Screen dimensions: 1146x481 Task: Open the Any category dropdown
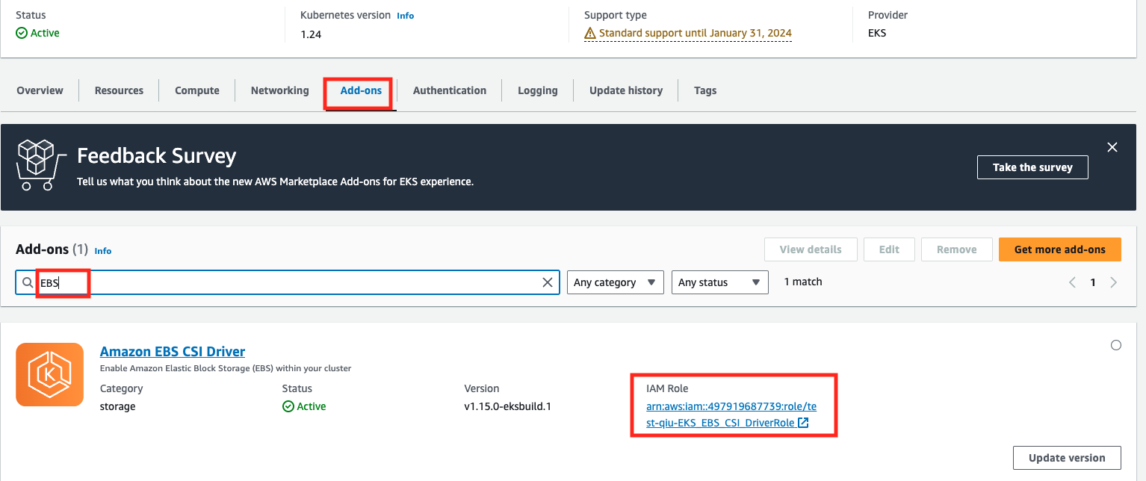click(x=615, y=282)
